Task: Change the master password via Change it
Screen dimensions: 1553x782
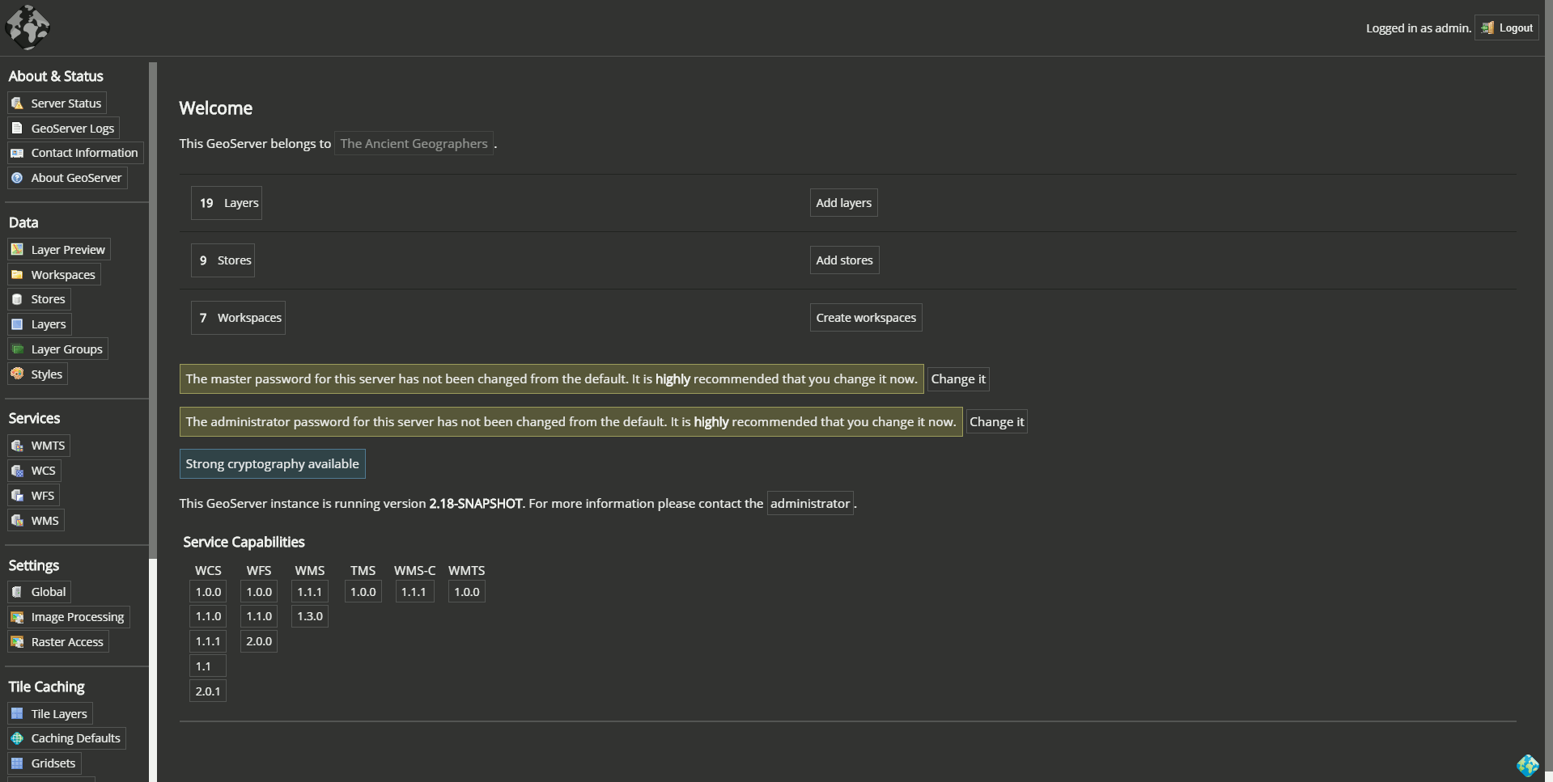Action: (958, 379)
